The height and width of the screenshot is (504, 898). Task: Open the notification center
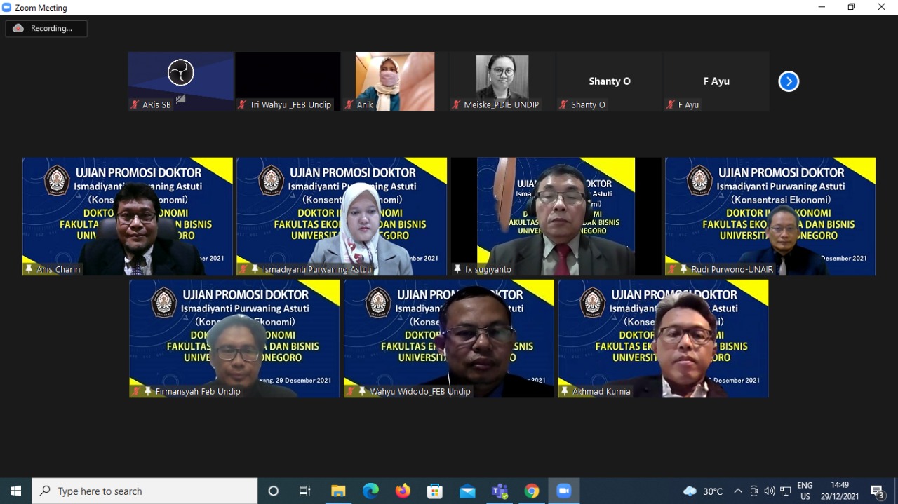point(877,491)
